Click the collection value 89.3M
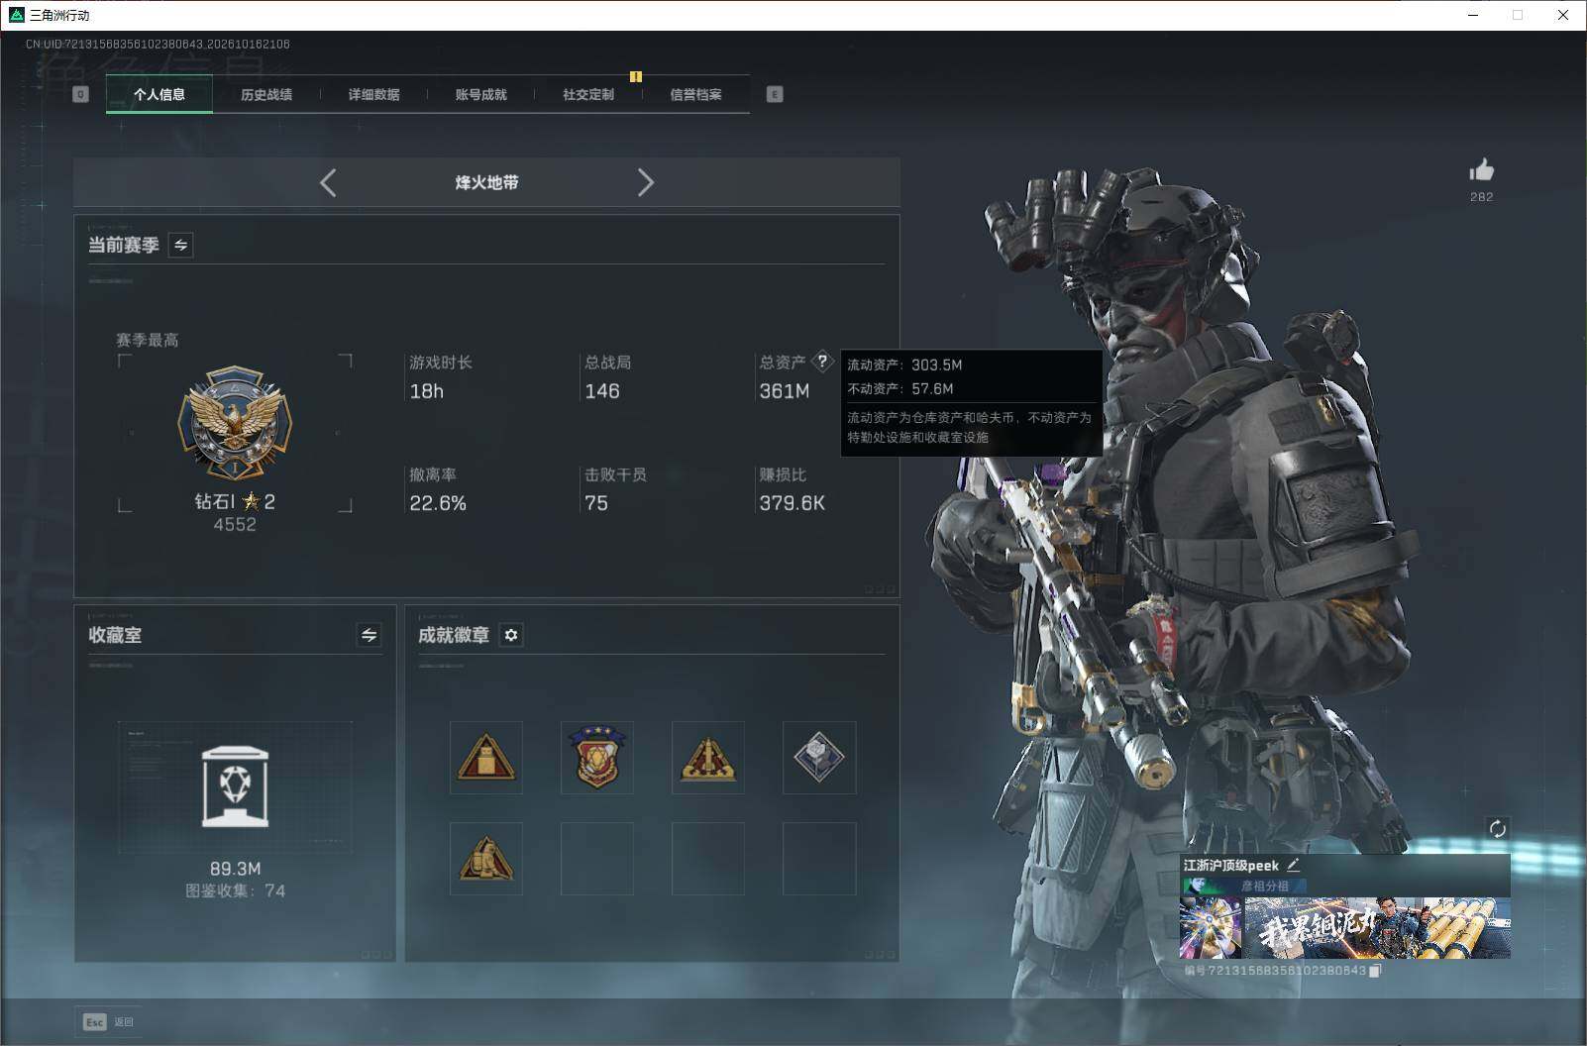 point(236,869)
